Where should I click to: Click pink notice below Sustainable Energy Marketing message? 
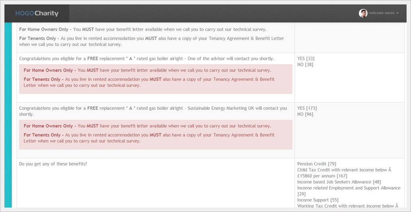click(156, 135)
